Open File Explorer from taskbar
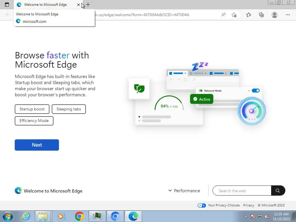 click(43, 216)
